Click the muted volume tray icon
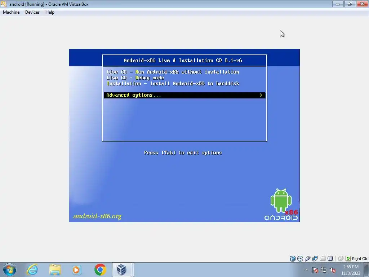Image resolution: width=369 pixels, height=277 pixels. coord(333,270)
